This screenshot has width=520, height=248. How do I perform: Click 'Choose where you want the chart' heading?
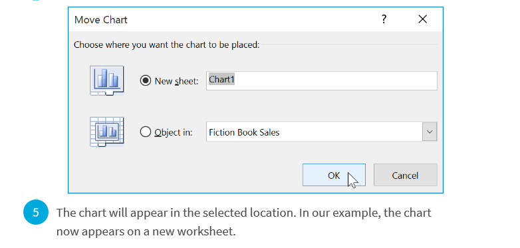tap(166, 45)
